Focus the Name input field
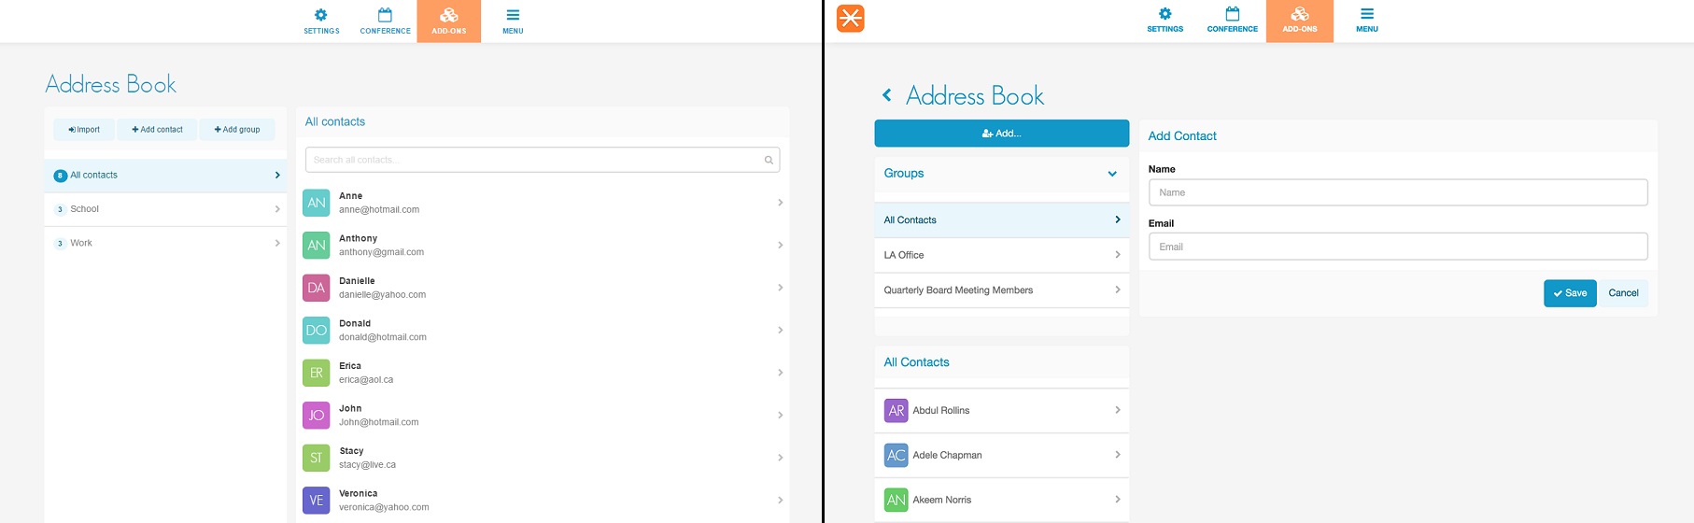 [1398, 192]
